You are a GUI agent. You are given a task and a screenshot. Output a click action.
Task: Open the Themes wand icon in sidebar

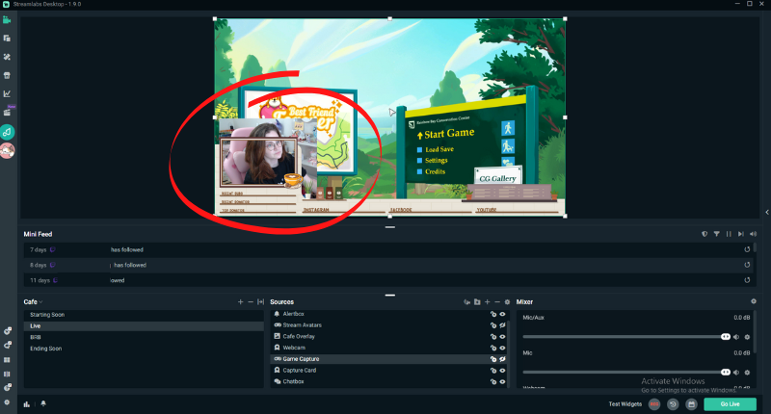7,57
